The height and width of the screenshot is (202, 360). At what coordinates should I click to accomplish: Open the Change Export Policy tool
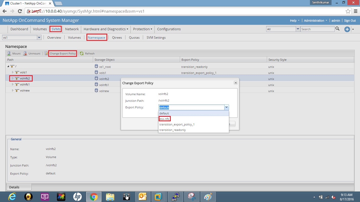pyautogui.click(x=62, y=53)
